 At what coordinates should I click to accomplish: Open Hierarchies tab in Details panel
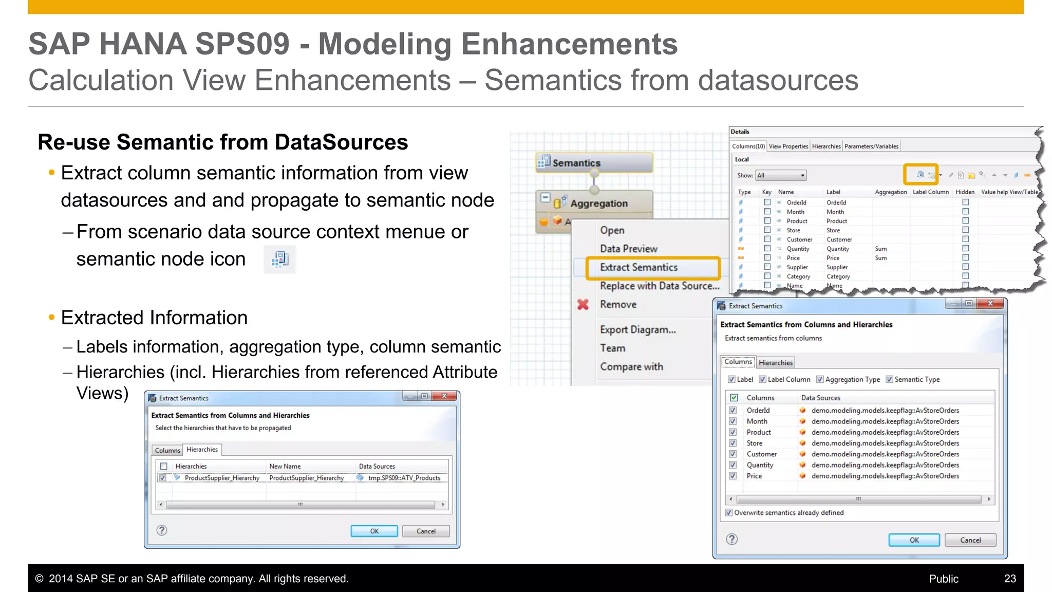click(x=826, y=146)
